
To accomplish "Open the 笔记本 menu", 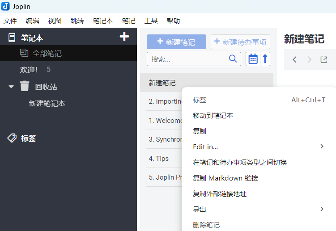I will pyautogui.click(x=103, y=21).
